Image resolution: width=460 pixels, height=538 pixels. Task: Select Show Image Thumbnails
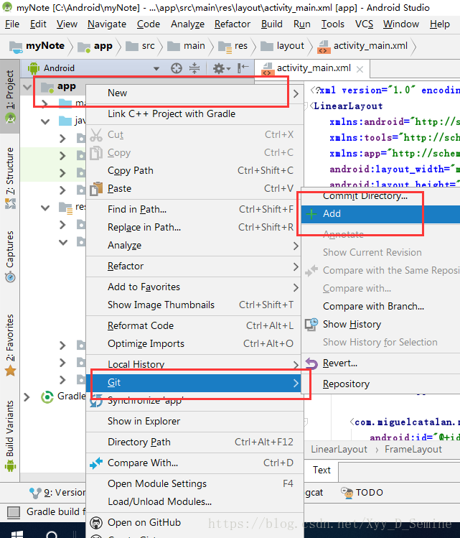(194, 305)
